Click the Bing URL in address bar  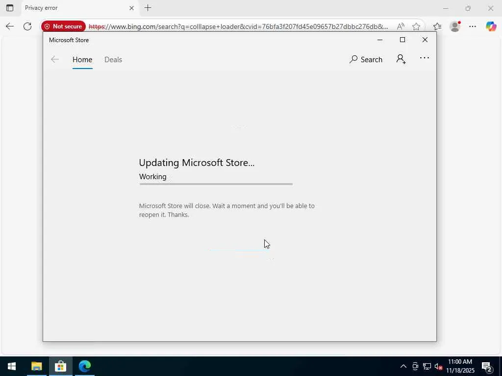point(238,26)
